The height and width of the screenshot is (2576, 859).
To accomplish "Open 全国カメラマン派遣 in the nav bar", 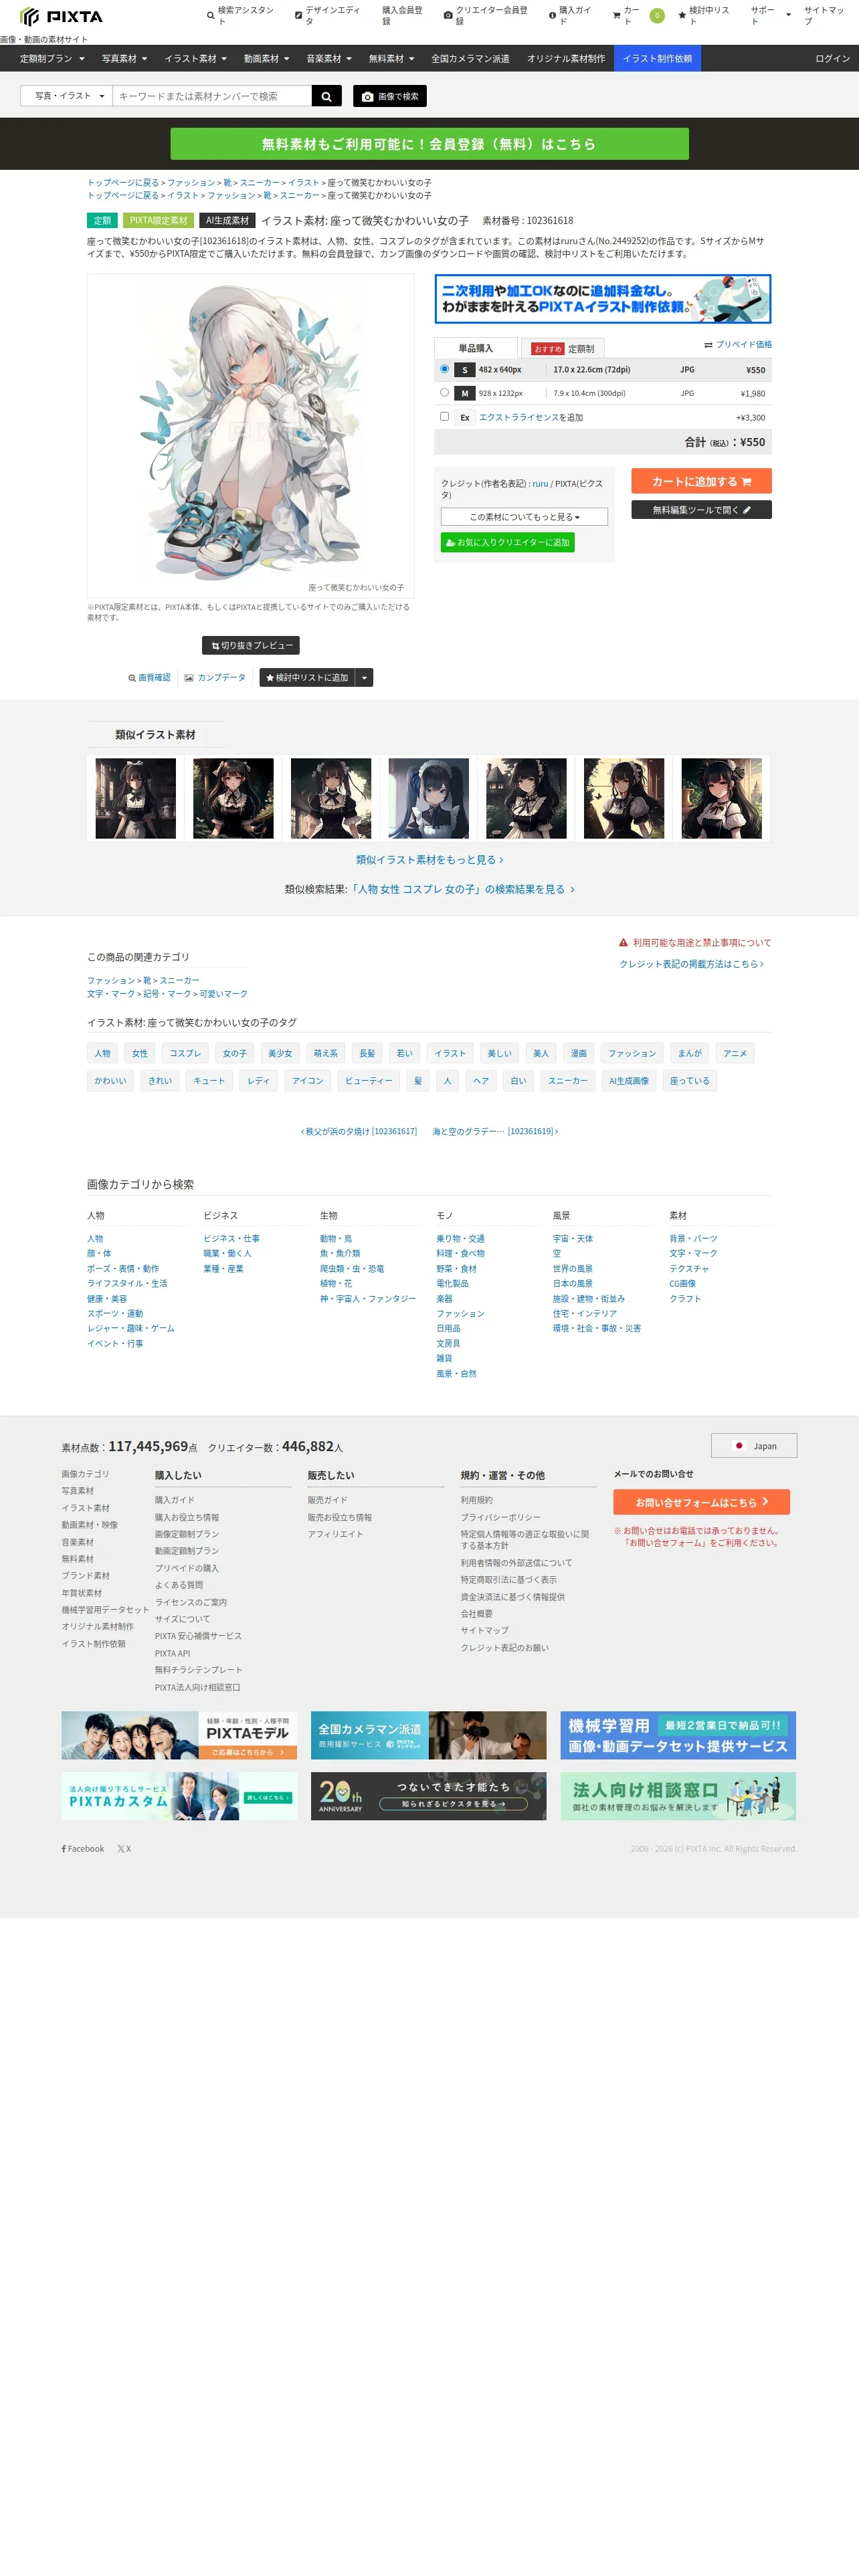I will pos(470,59).
